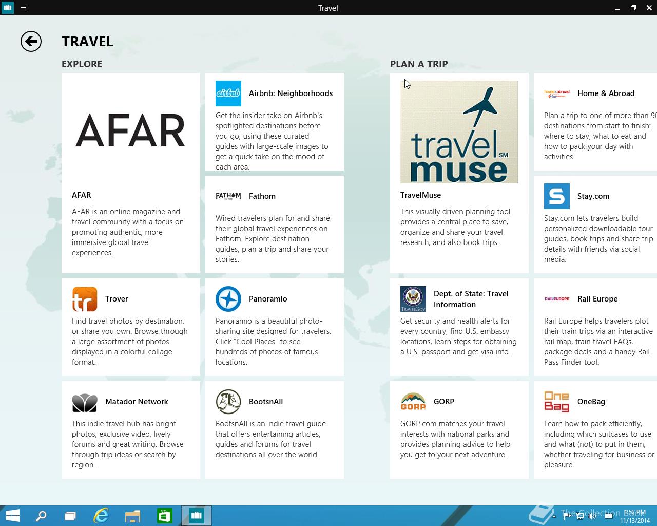Open the Trover title link
The image size is (657, 526).
click(117, 299)
